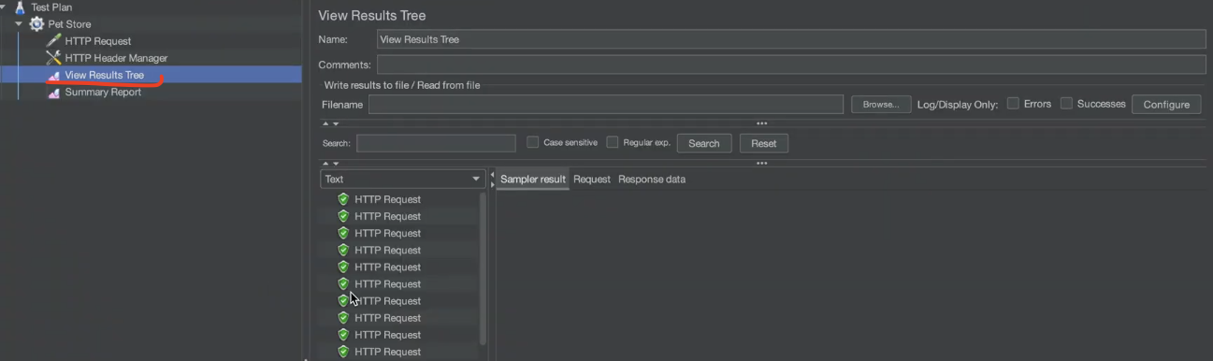Focus the Search text field
The image size is (1213, 361).
pos(436,143)
